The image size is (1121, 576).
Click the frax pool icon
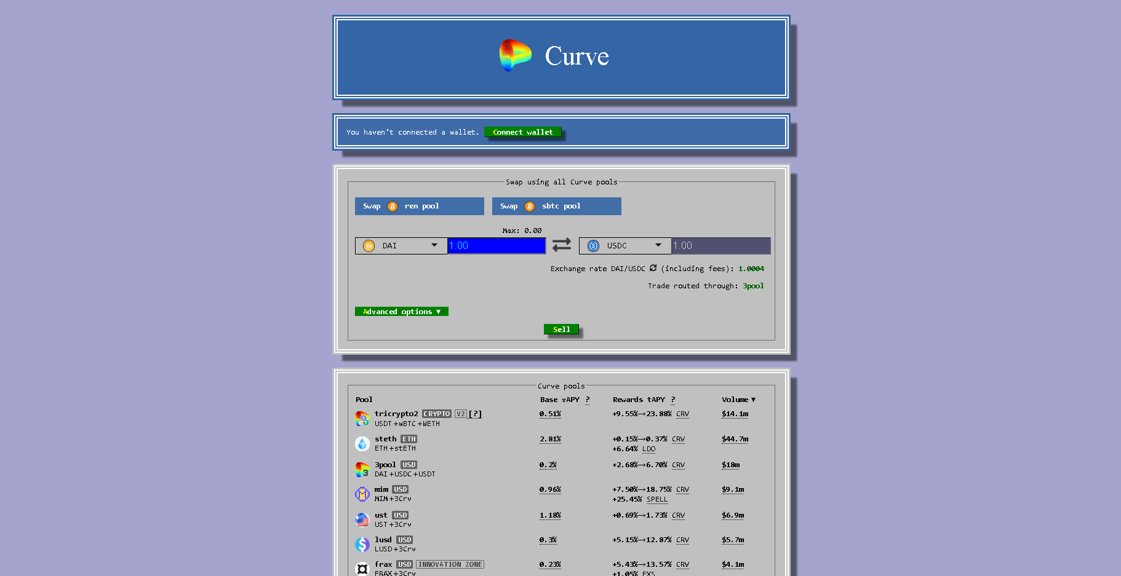click(362, 569)
